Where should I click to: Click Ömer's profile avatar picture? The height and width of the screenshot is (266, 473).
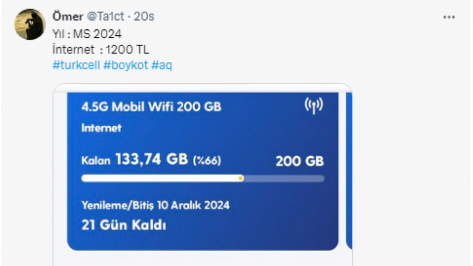pyautogui.click(x=30, y=24)
